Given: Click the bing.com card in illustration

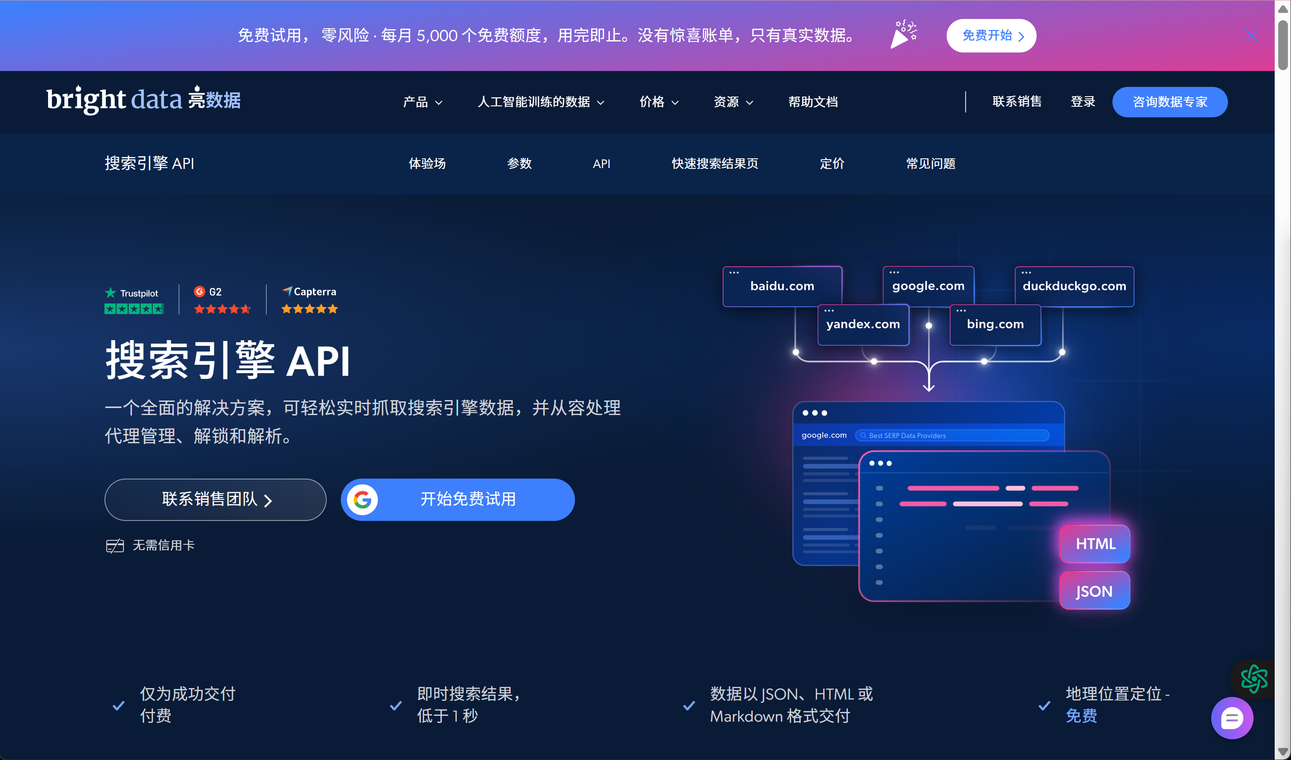Looking at the screenshot, I should click(x=996, y=324).
